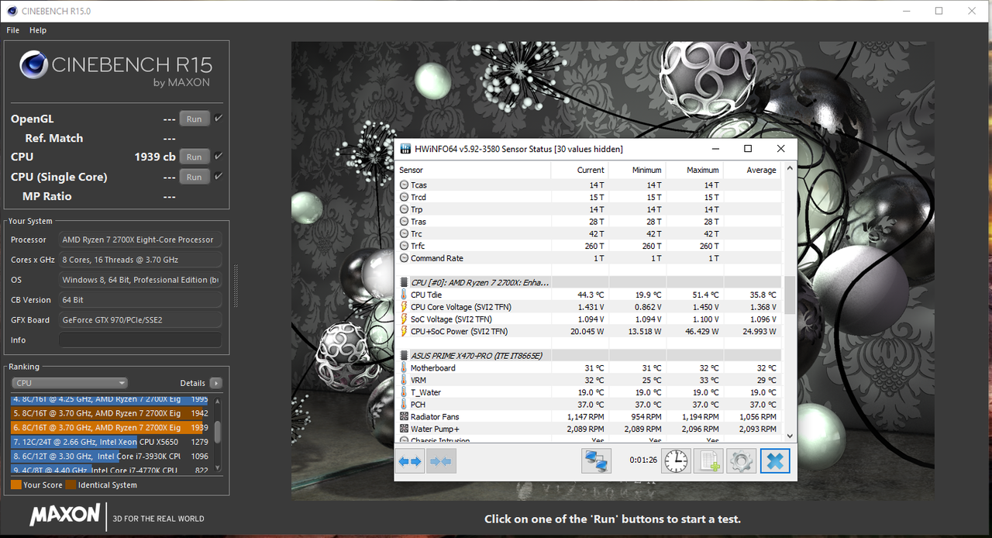Viewport: 992px width, 538px height.
Task: Click the PCH thermometer icon
Action: coord(404,405)
